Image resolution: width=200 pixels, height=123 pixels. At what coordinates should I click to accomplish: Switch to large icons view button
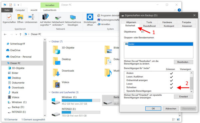[x=178, y=119]
